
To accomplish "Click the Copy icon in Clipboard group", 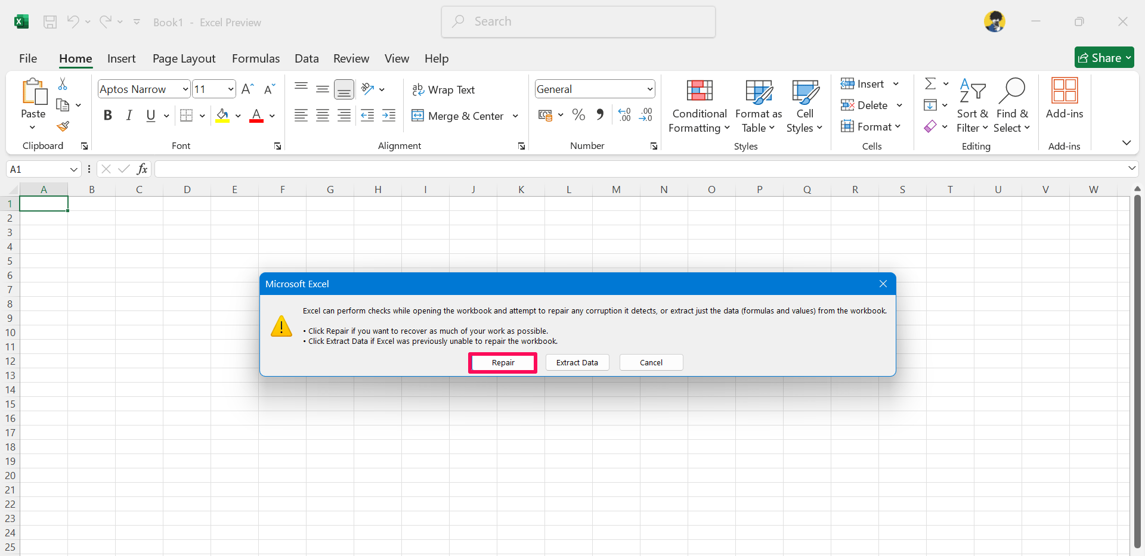I will coord(63,105).
